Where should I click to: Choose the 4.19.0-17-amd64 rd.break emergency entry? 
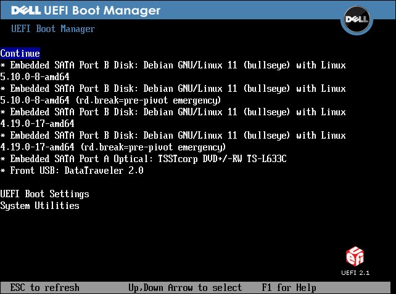click(173, 136)
